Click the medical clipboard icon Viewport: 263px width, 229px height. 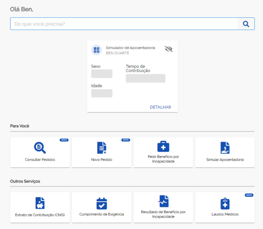pos(225,204)
